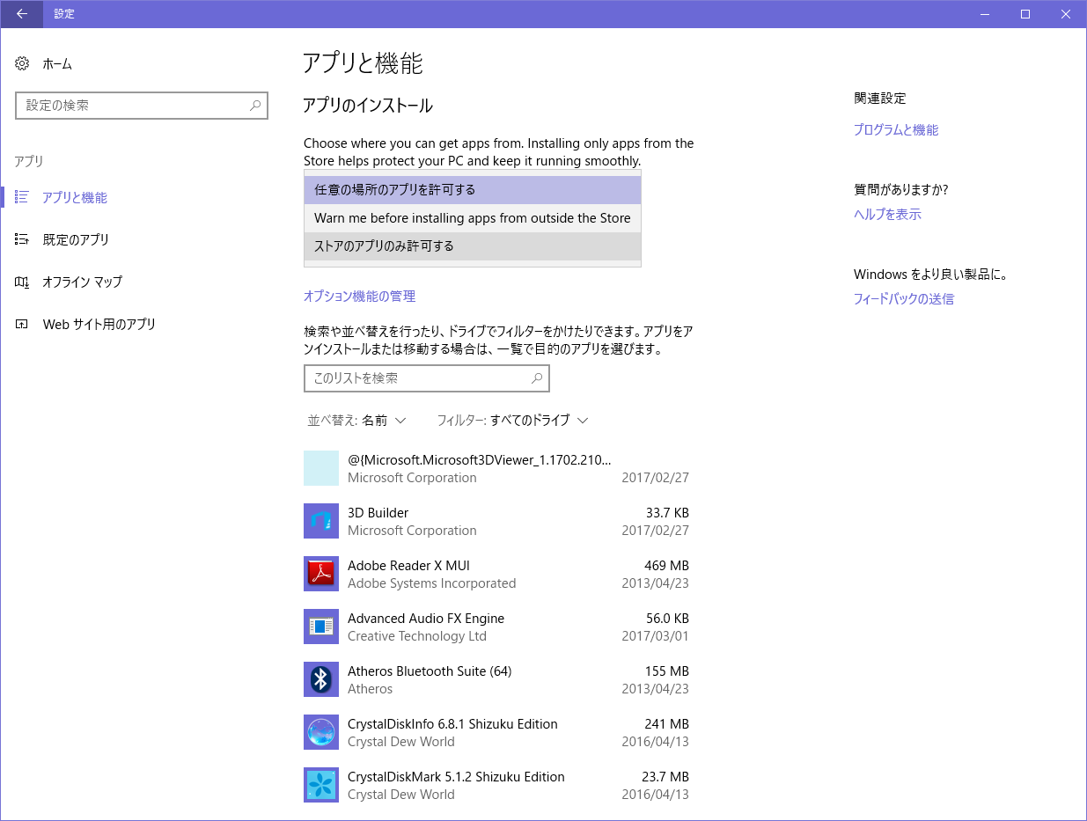Select 任意の場所のアプリを許可する option
This screenshot has height=821, width=1087.
click(x=473, y=190)
